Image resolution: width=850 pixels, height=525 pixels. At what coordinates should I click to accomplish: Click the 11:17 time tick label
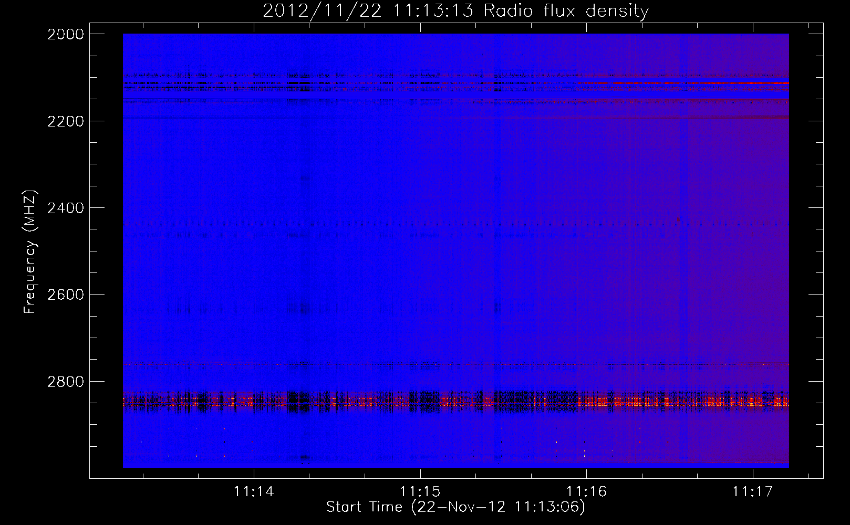tap(753, 491)
